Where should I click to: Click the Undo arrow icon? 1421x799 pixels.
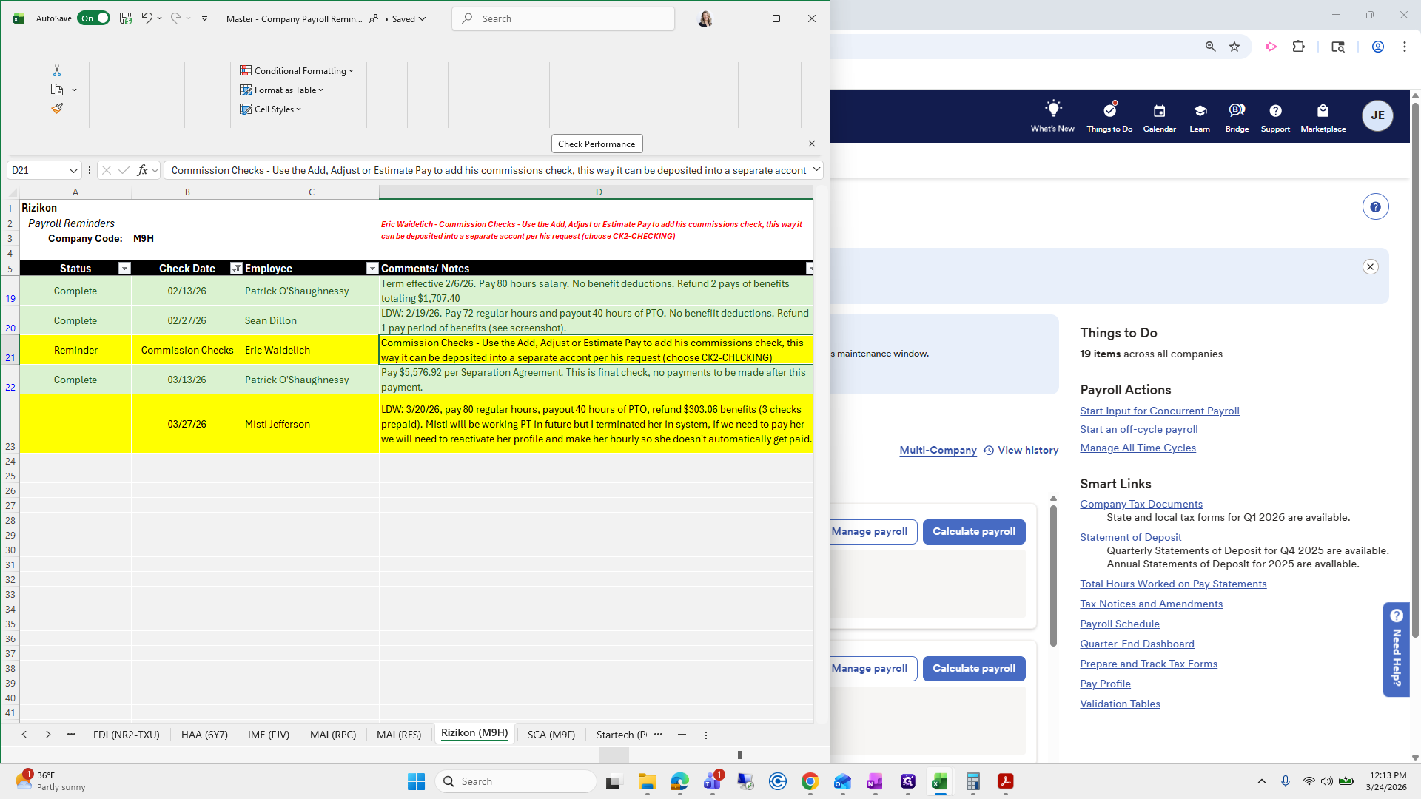147,18
